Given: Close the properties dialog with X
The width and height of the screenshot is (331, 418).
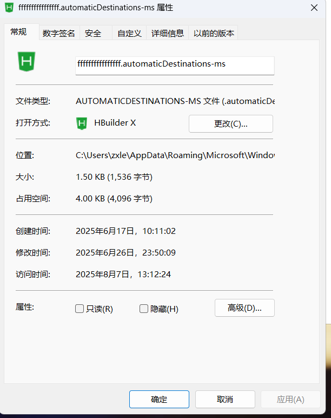Looking at the screenshot, I should click(314, 8).
